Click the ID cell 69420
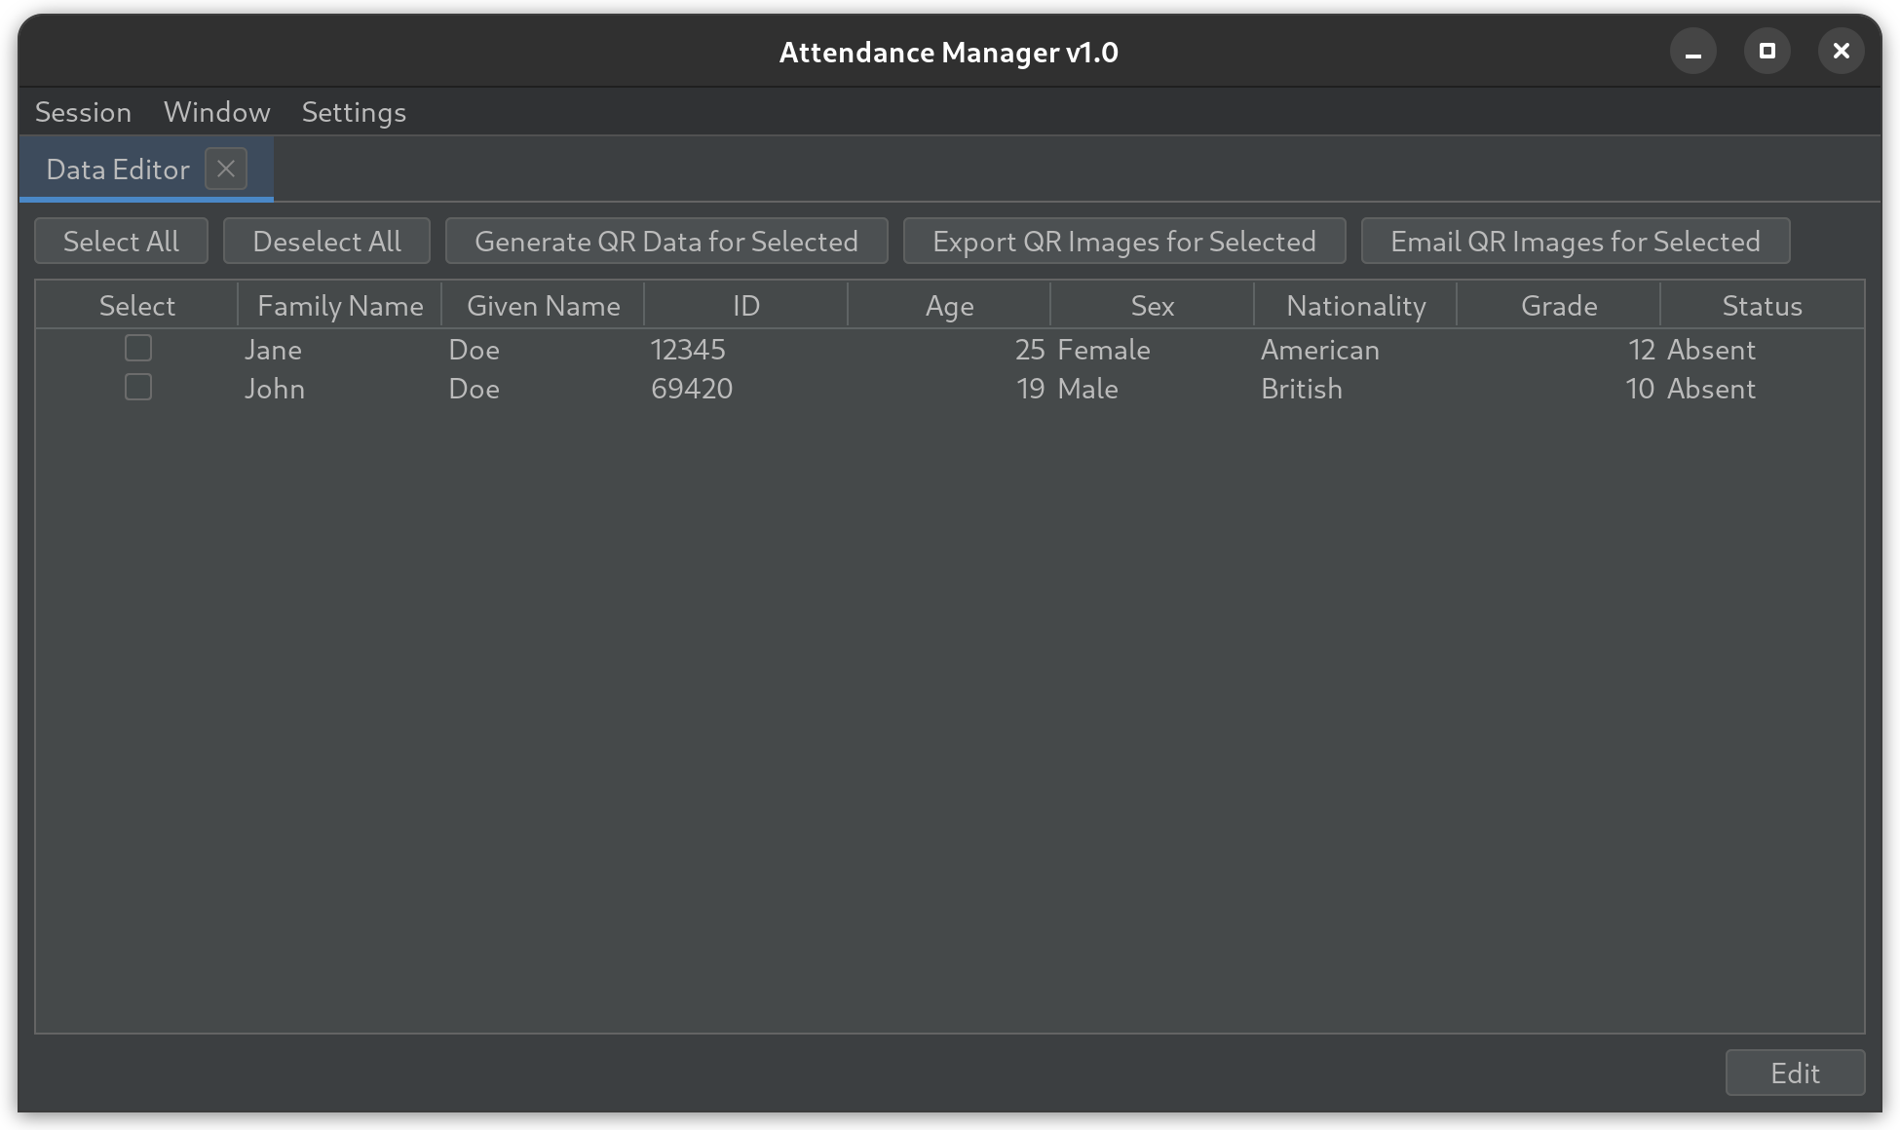 coord(746,388)
